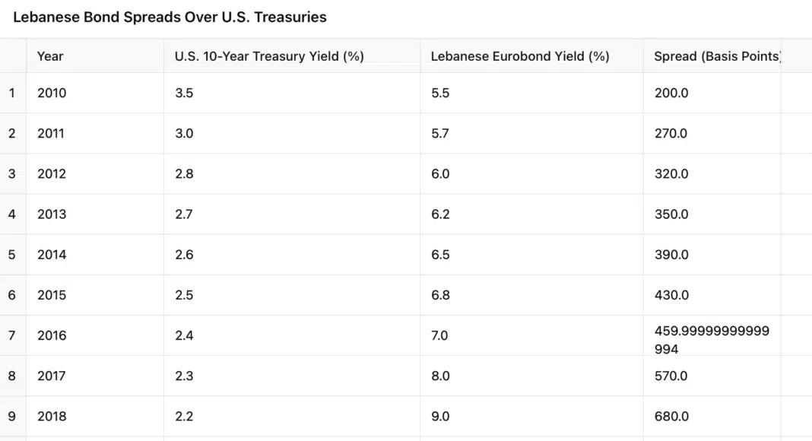Select Eurobond yield cell showing 6.5
This screenshot has width=812, height=441.
point(440,255)
